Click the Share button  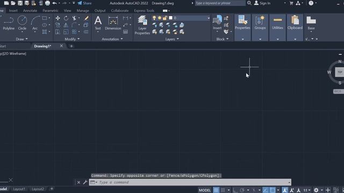84,3
